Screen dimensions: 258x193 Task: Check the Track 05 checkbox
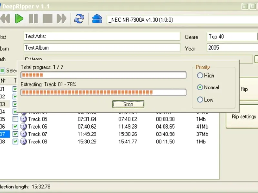(x=15, y=119)
